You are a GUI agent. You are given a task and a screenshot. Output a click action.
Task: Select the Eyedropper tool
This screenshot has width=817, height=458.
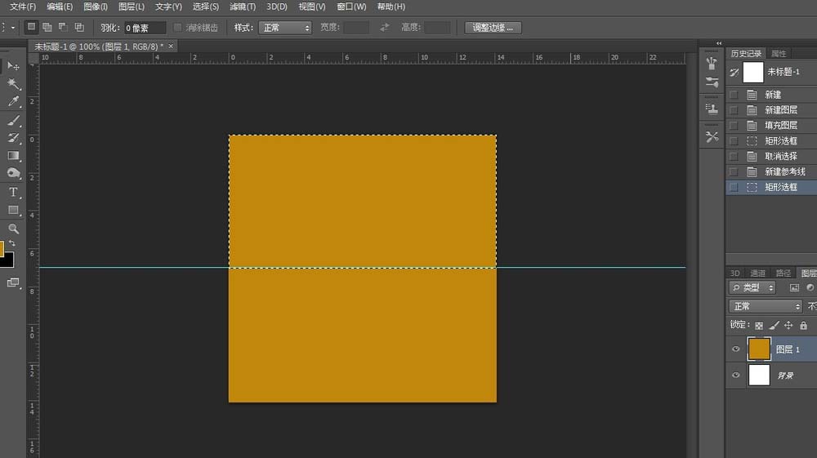tap(13, 101)
